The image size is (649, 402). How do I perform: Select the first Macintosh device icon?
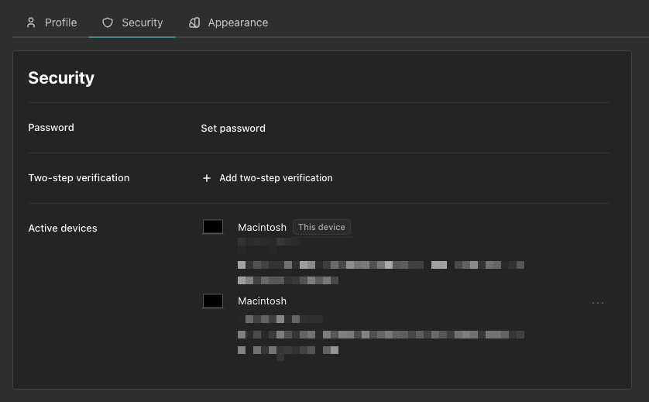coord(213,227)
